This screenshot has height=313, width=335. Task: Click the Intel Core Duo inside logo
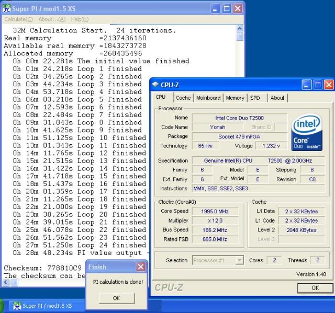pyautogui.click(x=307, y=132)
